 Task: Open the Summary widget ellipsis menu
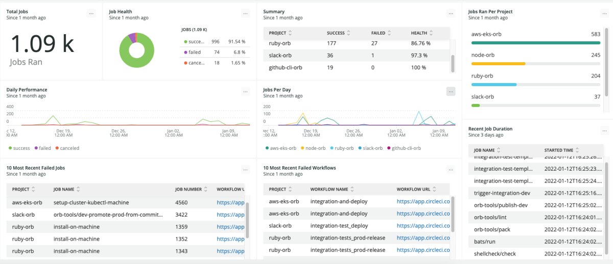point(450,14)
